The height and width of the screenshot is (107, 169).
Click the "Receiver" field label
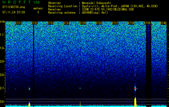[x=55, y=9]
